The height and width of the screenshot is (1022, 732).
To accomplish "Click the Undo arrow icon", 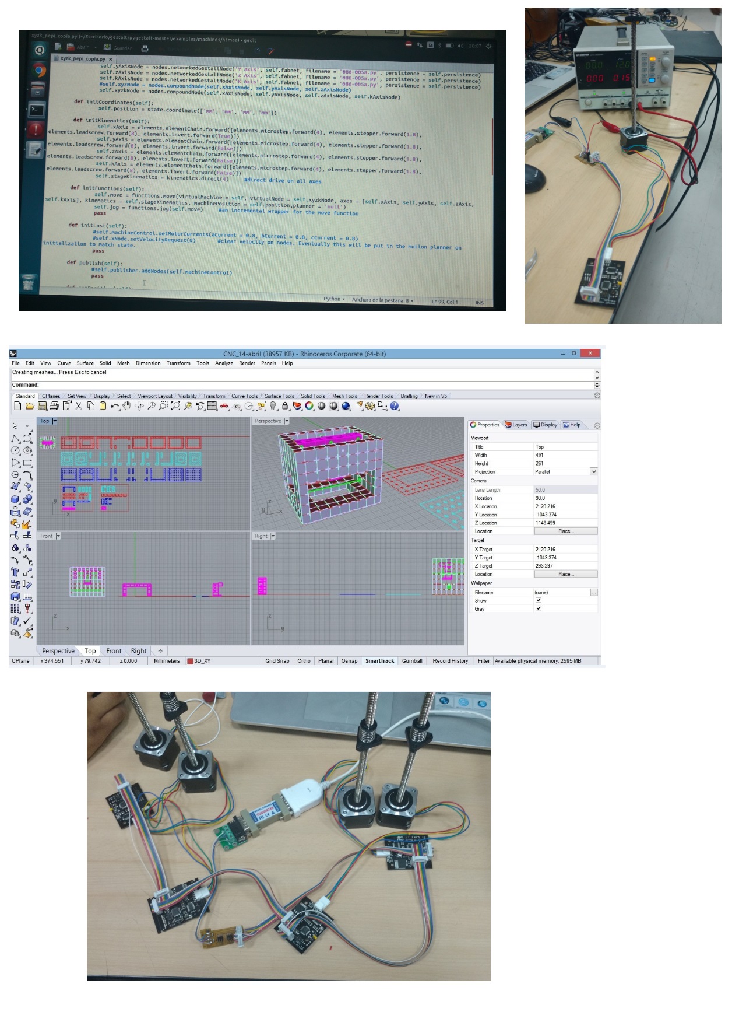I will [115, 406].
